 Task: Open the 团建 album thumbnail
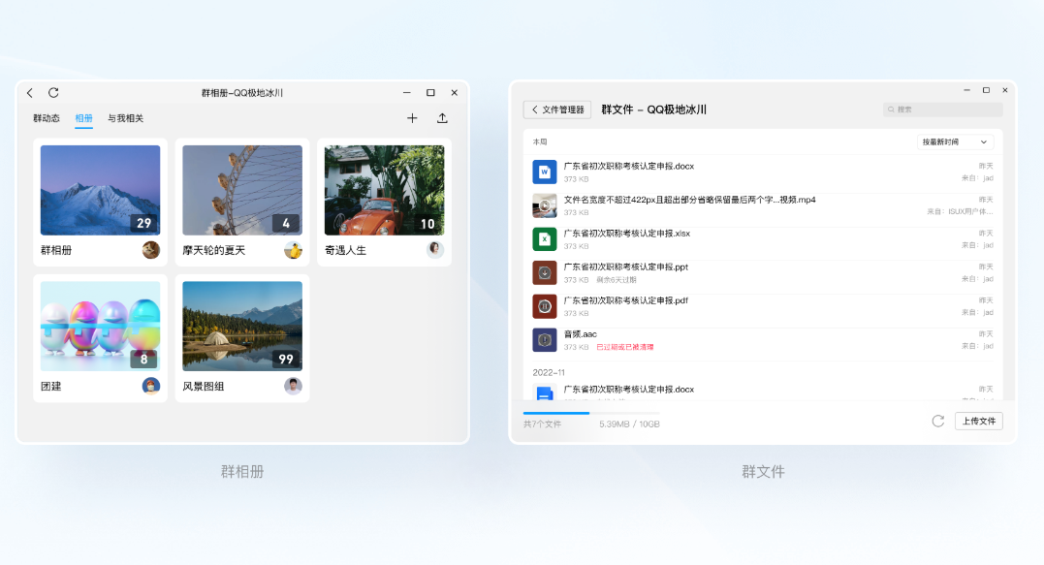pos(101,326)
